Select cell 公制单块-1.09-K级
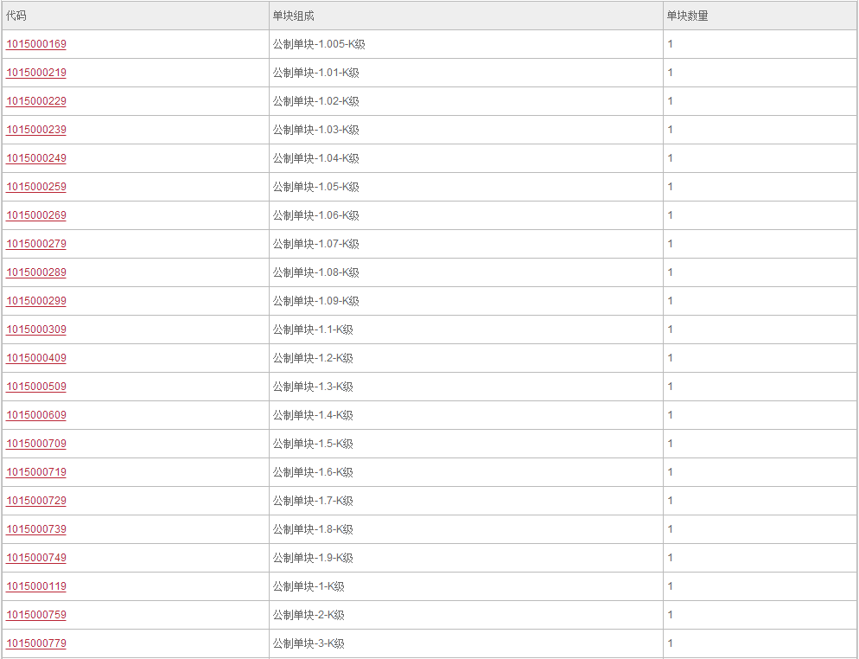This screenshot has height=659, width=859. point(466,300)
